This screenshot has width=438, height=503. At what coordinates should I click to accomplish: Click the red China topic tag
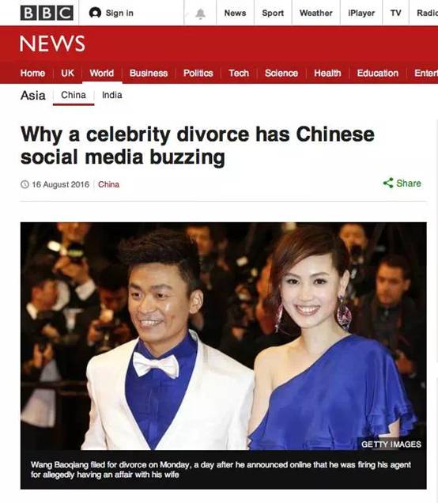[x=108, y=184]
